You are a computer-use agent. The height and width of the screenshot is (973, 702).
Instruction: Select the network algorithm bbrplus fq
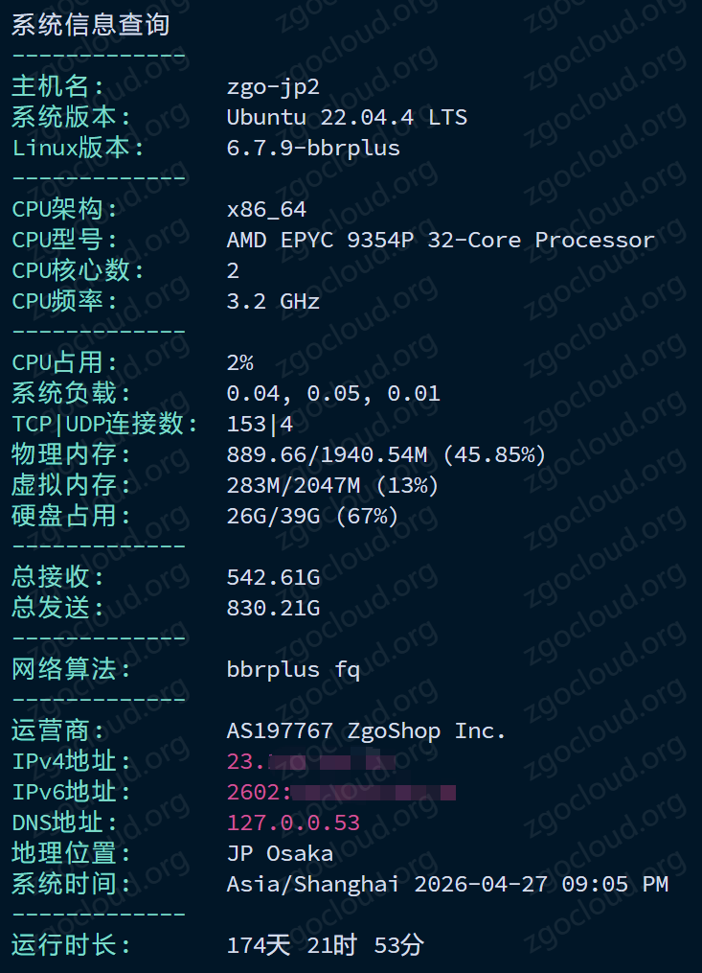pyautogui.click(x=293, y=669)
